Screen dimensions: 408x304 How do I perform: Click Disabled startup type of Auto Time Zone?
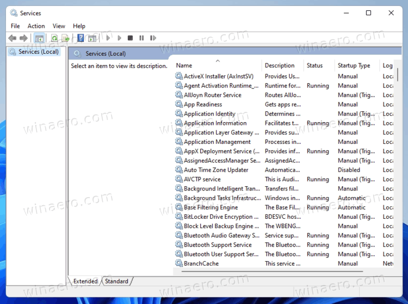click(x=349, y=170)
